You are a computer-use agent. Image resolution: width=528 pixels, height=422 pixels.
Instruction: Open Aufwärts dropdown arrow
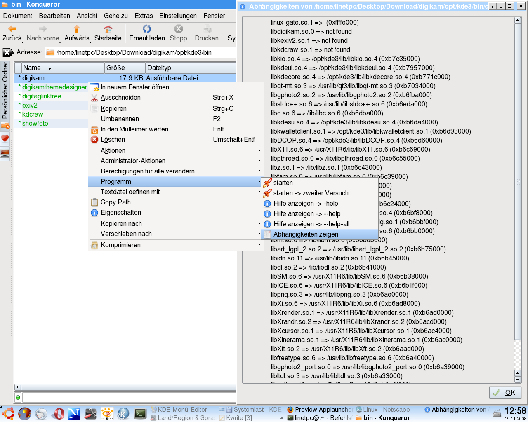pyautogui.click(x=90, y=42)
